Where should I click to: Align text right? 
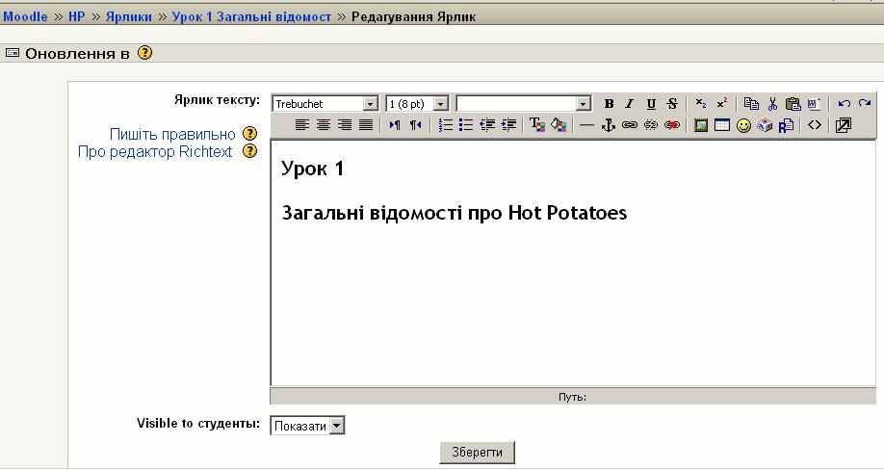pos(345,125)
